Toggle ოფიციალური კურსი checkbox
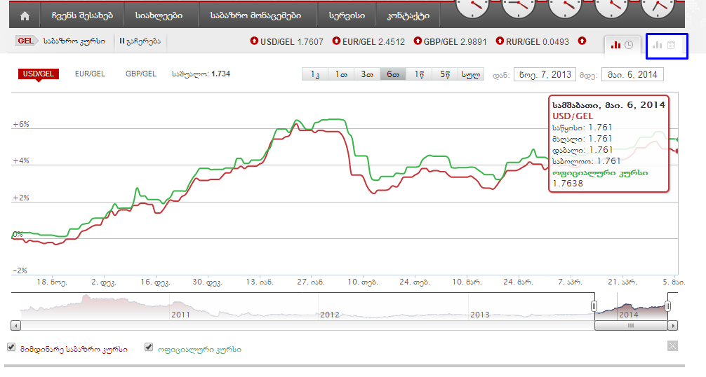This screenshot has width=706, height=377. coord(149,347)
